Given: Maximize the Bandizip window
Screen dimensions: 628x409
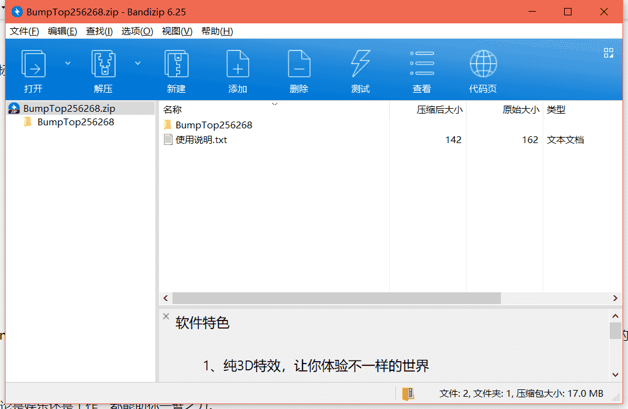Looking at the screenshot, I should (x=567, y=12).
